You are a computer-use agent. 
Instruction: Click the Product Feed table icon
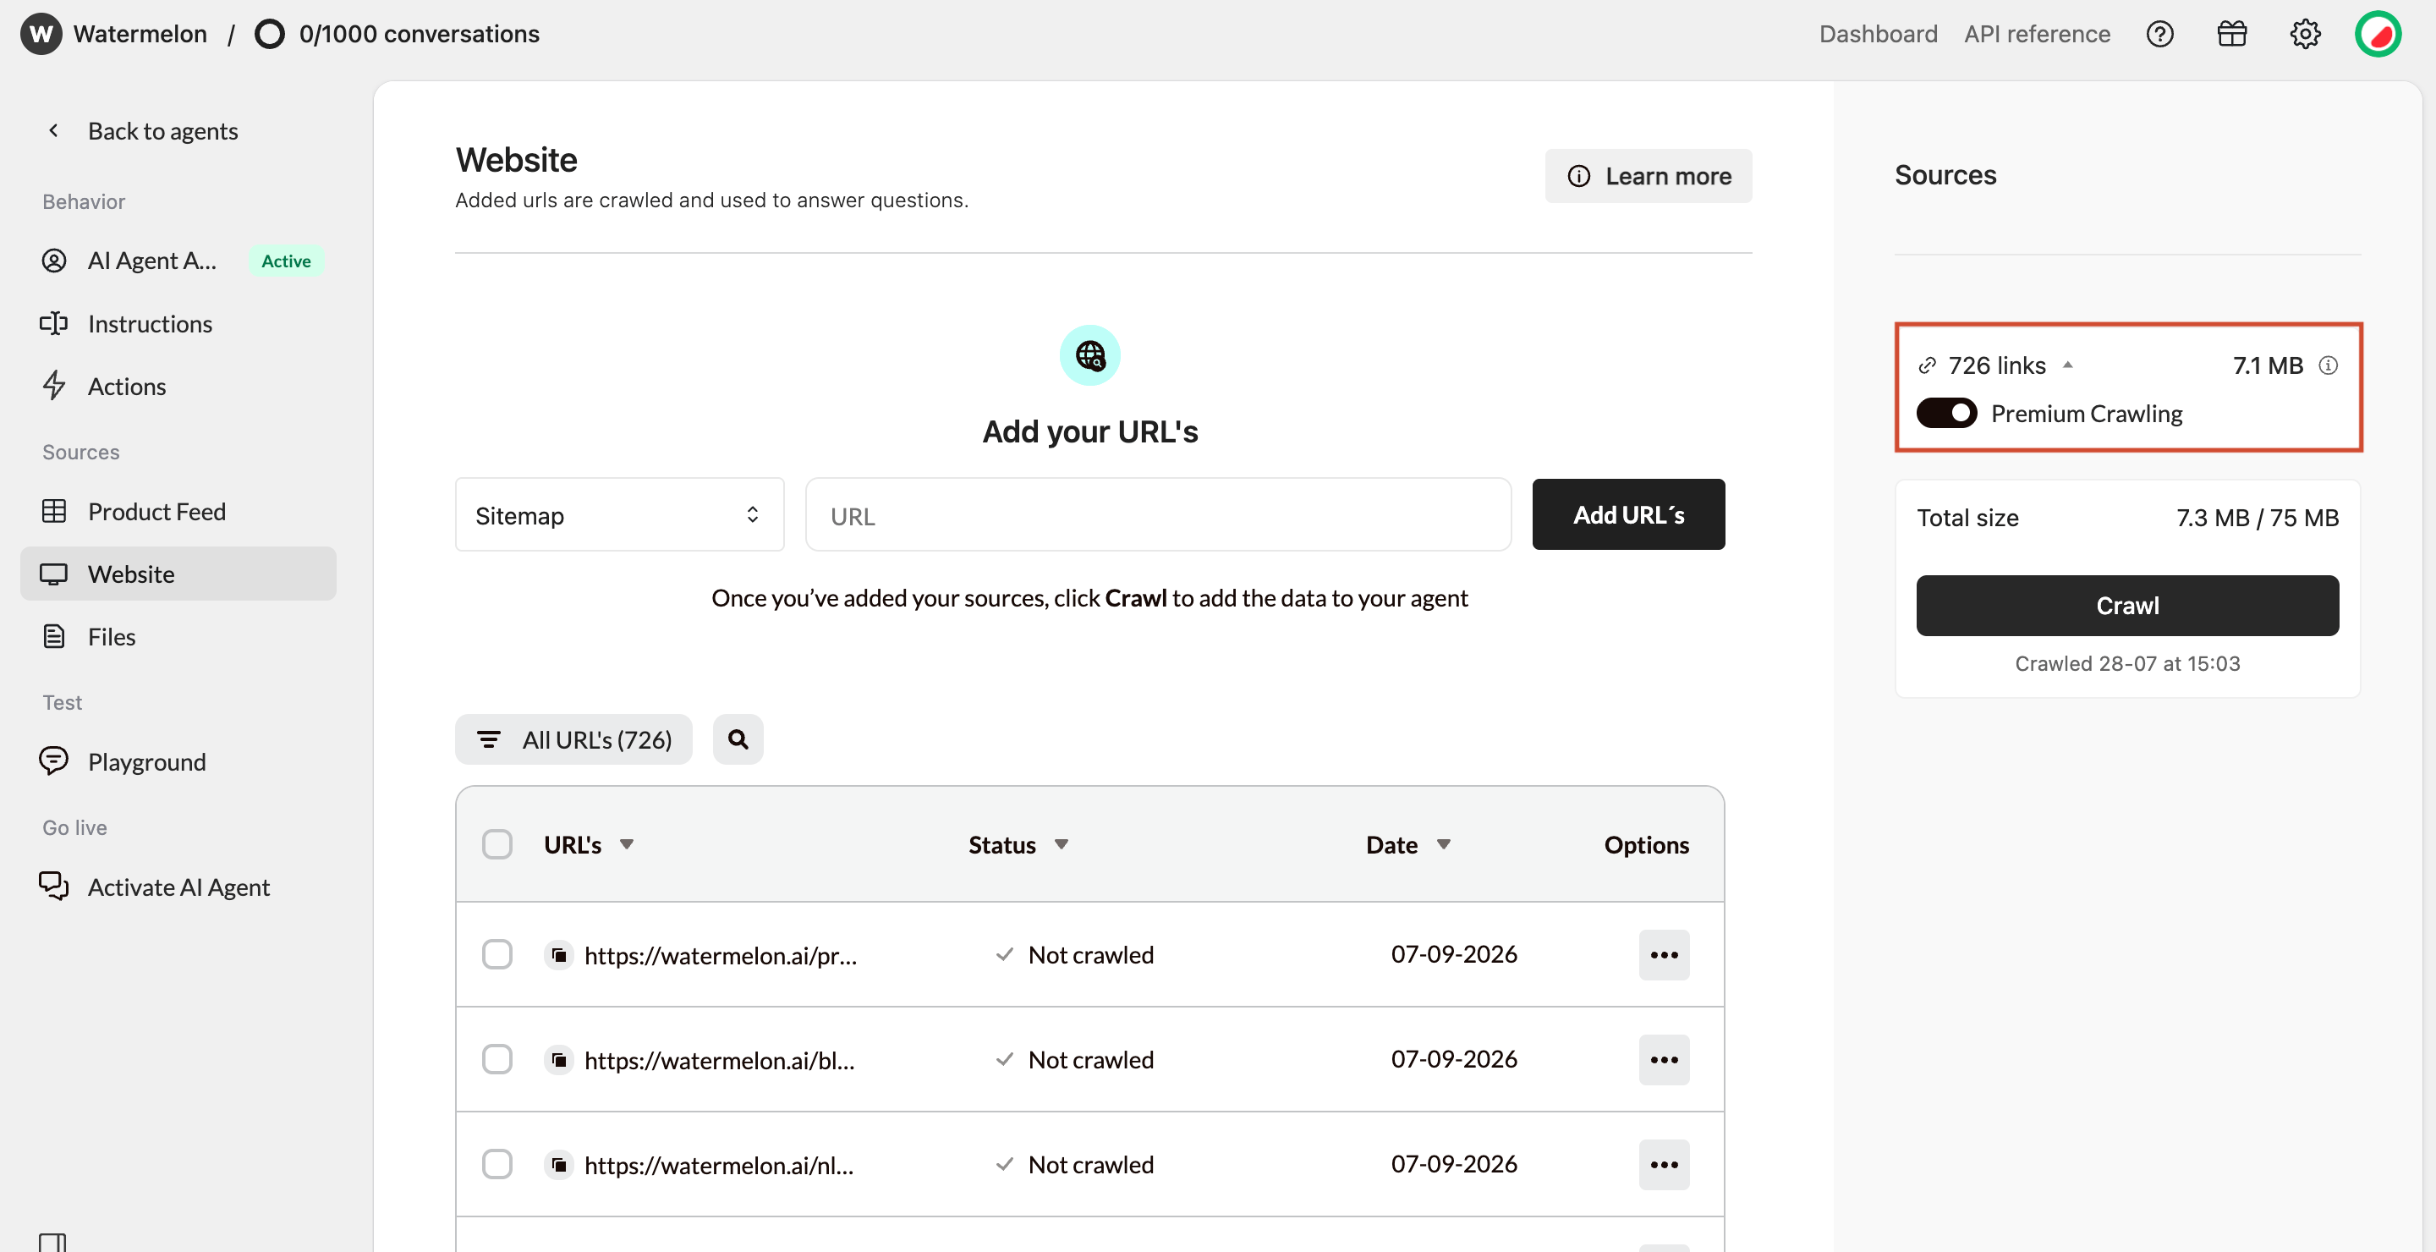pos(54,511)
